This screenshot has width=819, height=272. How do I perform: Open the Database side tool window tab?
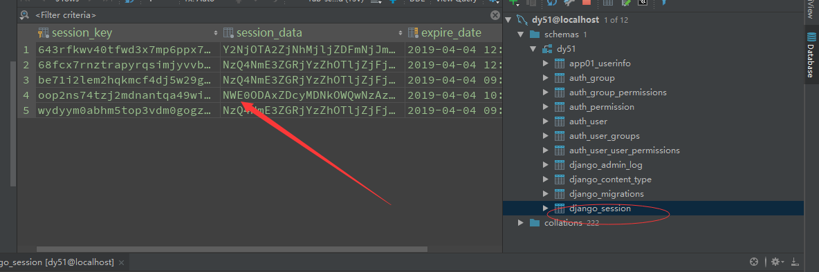click(811, 55)
